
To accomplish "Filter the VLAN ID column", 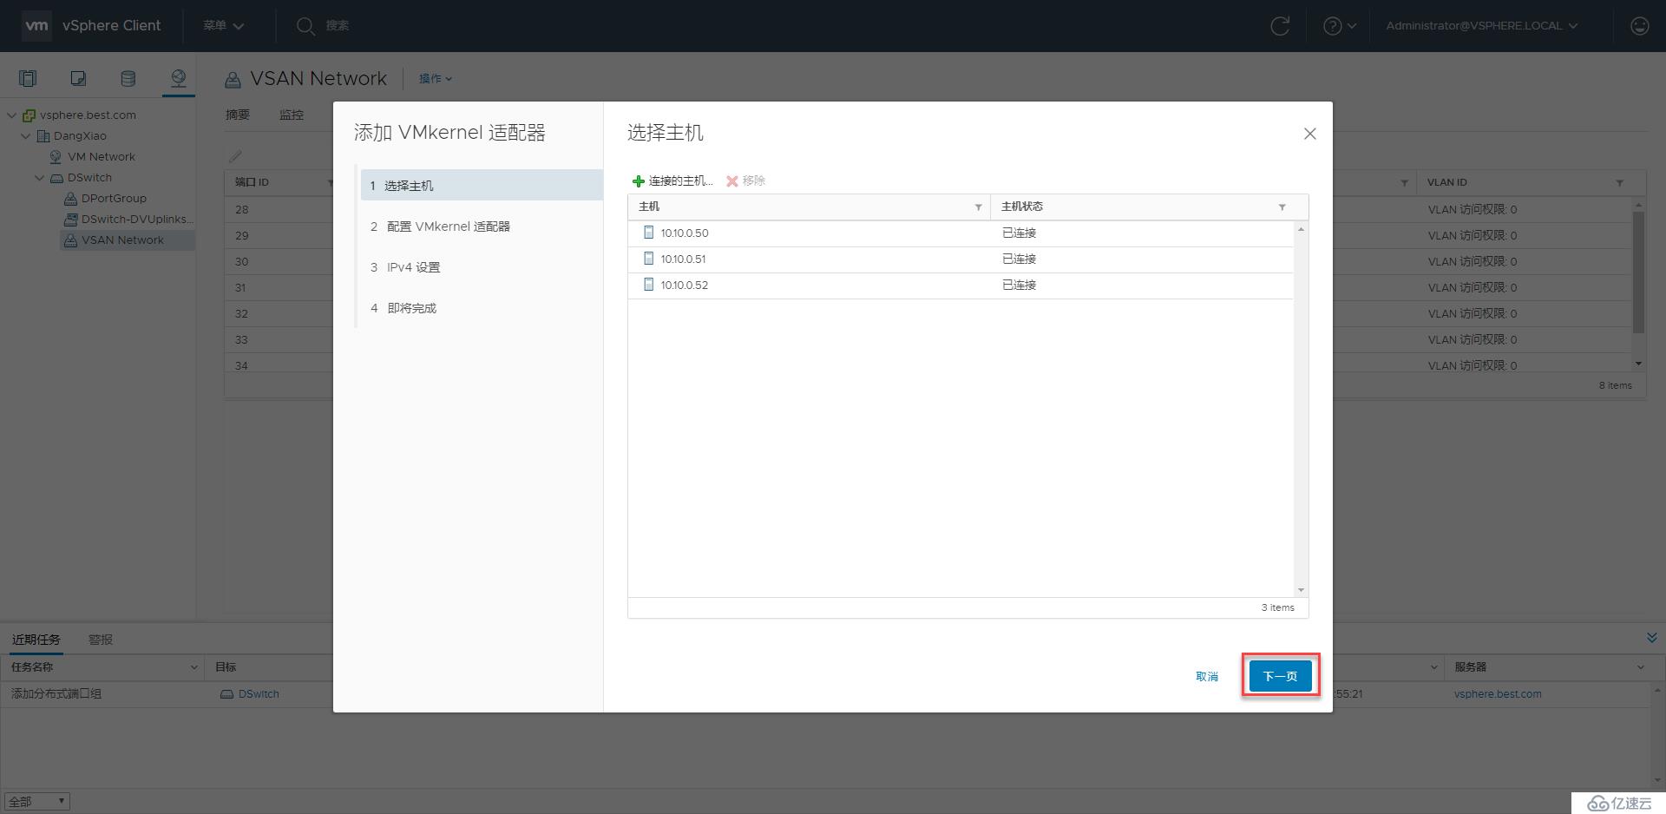I will tap(1619, 183).
